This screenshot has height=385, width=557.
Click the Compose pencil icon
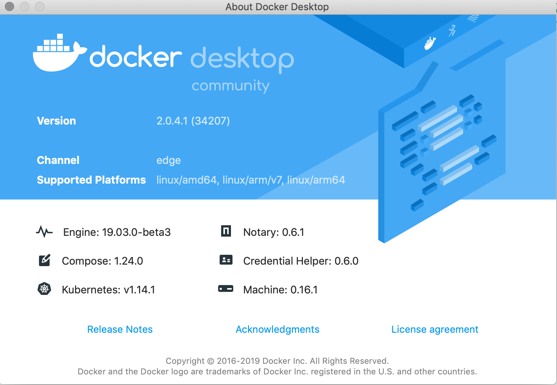pyautogui.click(x=45, y=260)
